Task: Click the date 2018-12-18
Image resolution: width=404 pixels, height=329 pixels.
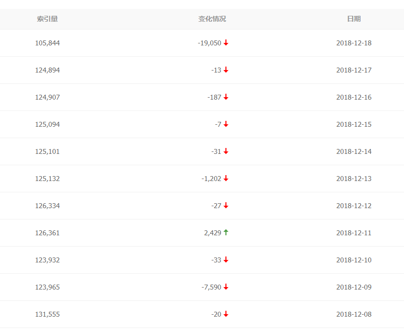Action: (354, 43)
